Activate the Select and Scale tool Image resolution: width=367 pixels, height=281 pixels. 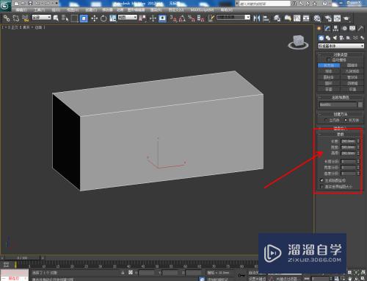[x=112, y=18]
